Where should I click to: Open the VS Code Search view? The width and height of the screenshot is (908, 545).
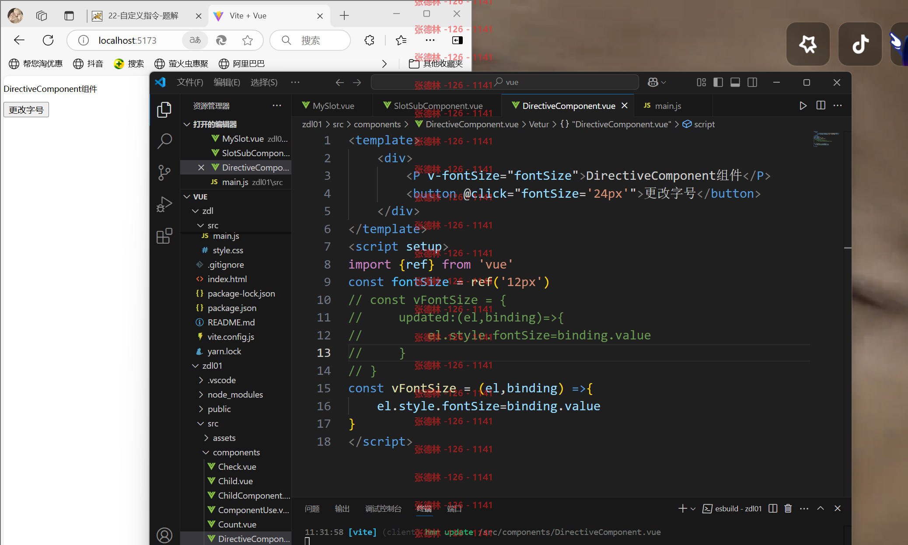[x=164, y=141]
